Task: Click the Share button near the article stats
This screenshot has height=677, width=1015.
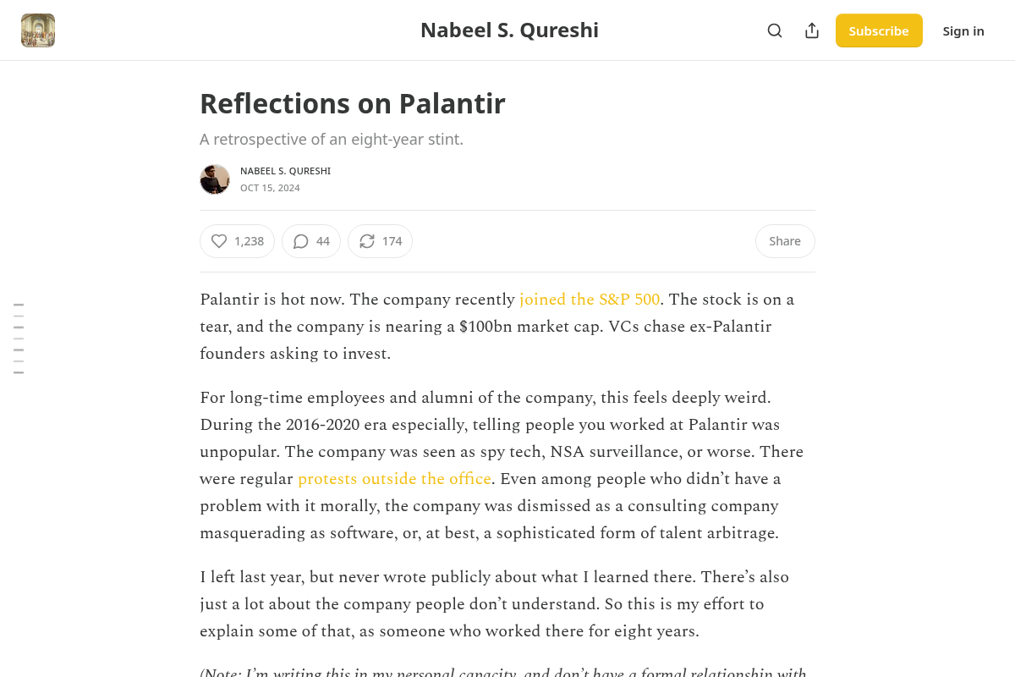Action: (x=785, y=241)
